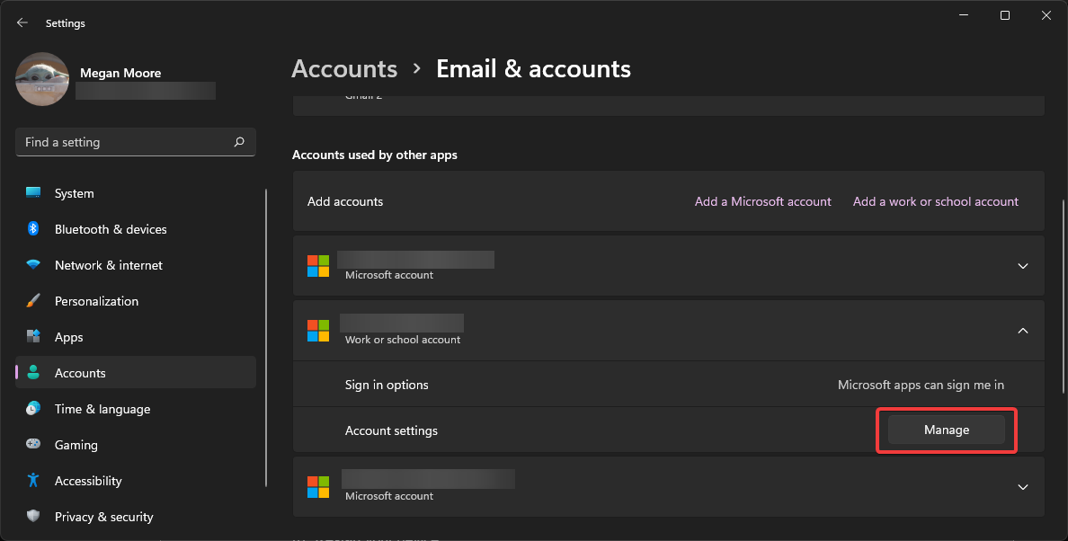
Task: Click the Microsoft logo beside the first account
Action: (318, 265)
